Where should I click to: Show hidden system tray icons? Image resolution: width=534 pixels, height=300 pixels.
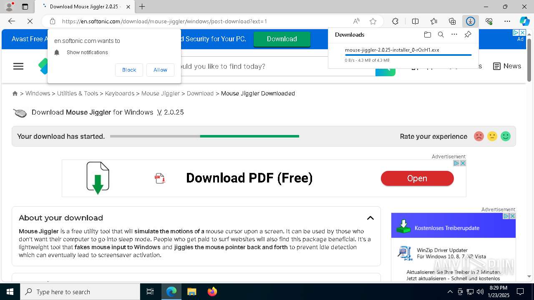pos(450,292)
